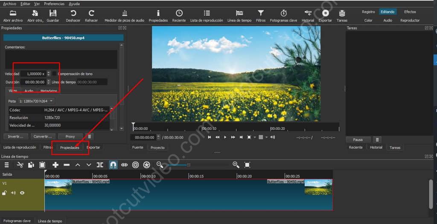The height and width of the screenshot is (224, 437).
Task: Open the Abrir archivo toolbar button
Action: [13, 16]
